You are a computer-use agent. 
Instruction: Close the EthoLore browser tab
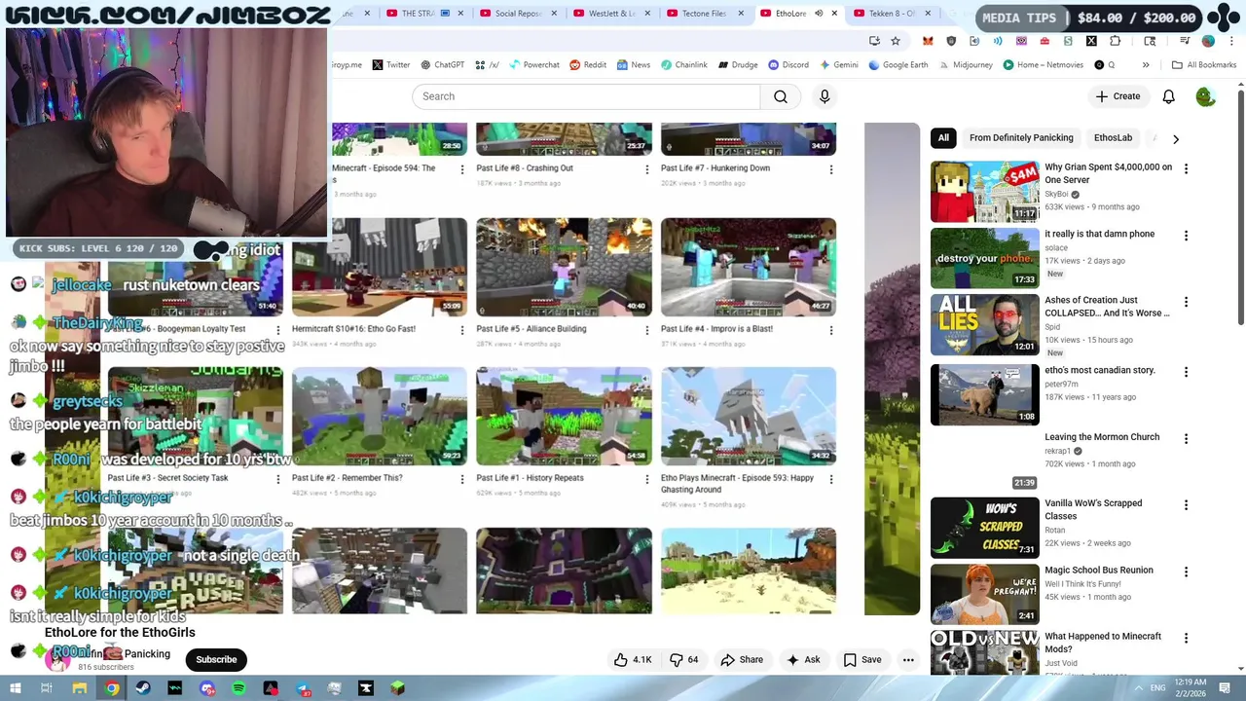pyautogui.click(x=834, y=14)
